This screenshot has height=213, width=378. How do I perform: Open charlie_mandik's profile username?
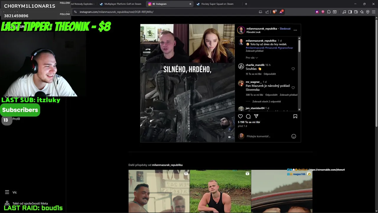pyautogui.click(x=255, y=65)
